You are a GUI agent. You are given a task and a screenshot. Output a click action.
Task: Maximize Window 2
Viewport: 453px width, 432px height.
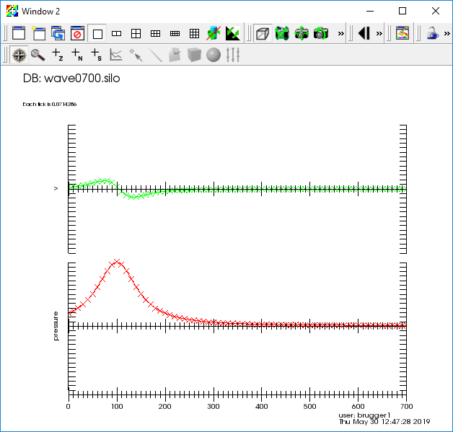click(403, 11)
